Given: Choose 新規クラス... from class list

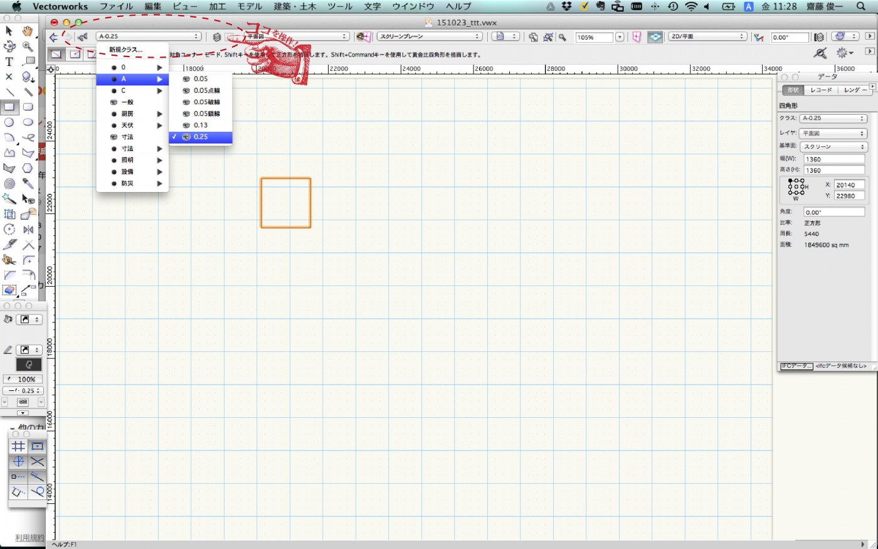Looking at the screenshot, I should (x=126, y=50).
